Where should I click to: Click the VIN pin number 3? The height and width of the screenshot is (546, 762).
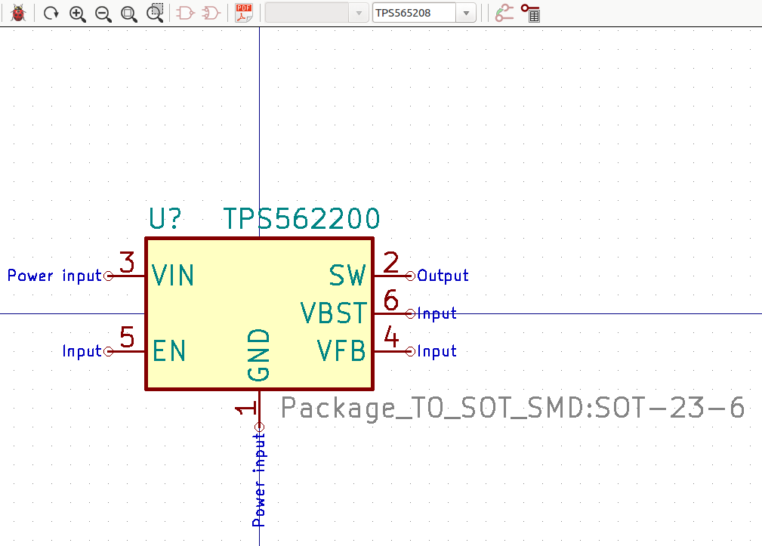click(128, 264)
